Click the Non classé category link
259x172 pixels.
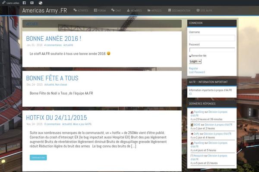click(61, 85)
